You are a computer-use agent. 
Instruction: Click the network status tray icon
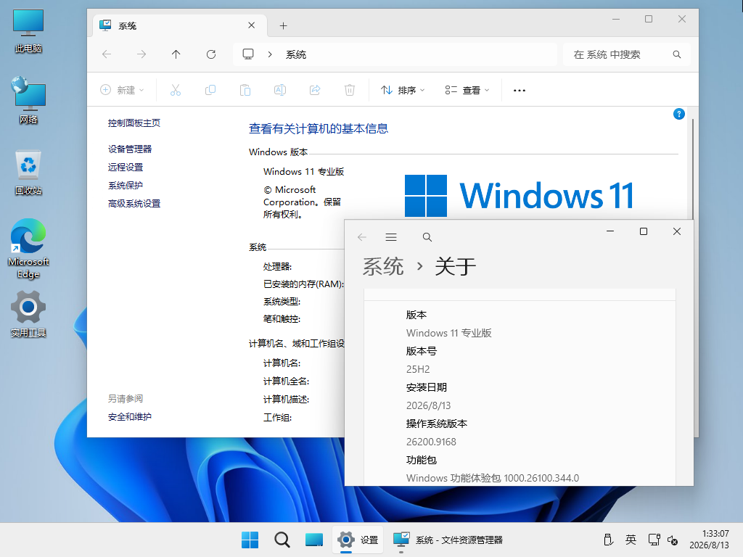pyautogui.click(x=654, y=540)
